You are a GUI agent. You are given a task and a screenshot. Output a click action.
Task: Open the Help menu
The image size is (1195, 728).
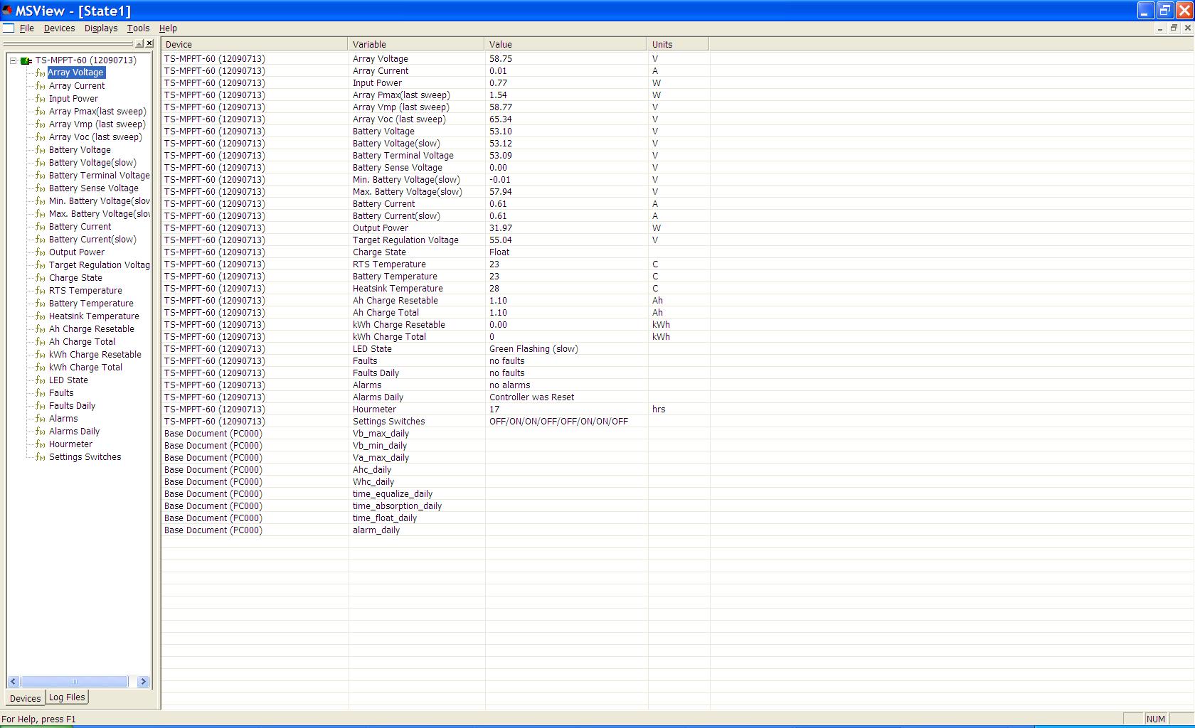click(168, 28)
